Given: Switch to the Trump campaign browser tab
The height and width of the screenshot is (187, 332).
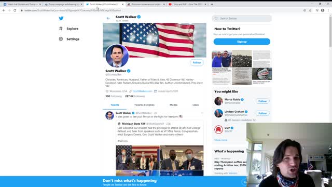Looking at the screenshot, I should pos(63,4).
